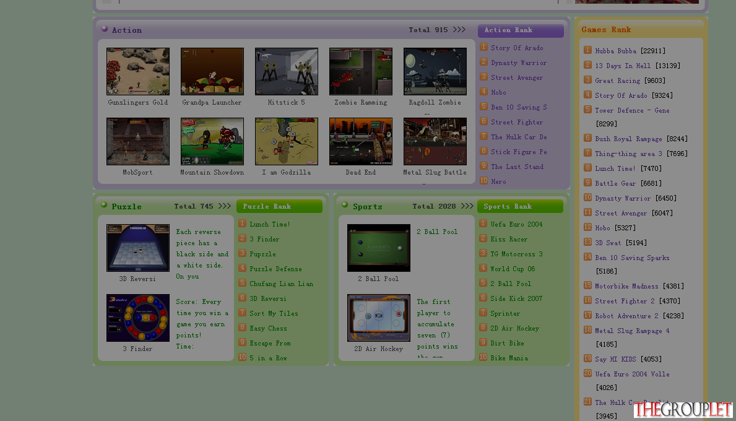The width and height of the screenshot is (736, 421).
Task: Open Battle Gear in the Games Rank list
Action: tap(615, 183)
